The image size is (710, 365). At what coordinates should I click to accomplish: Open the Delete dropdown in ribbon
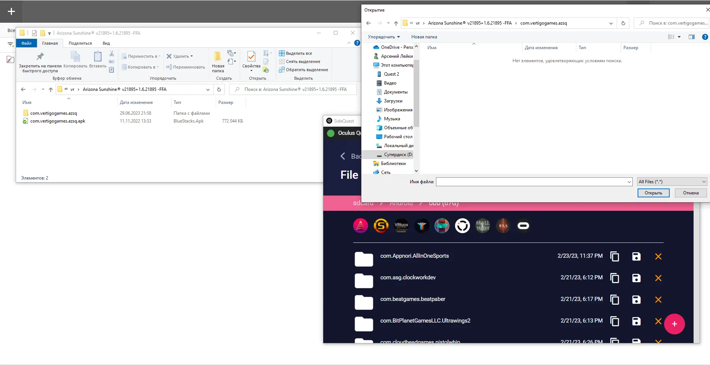191,56
